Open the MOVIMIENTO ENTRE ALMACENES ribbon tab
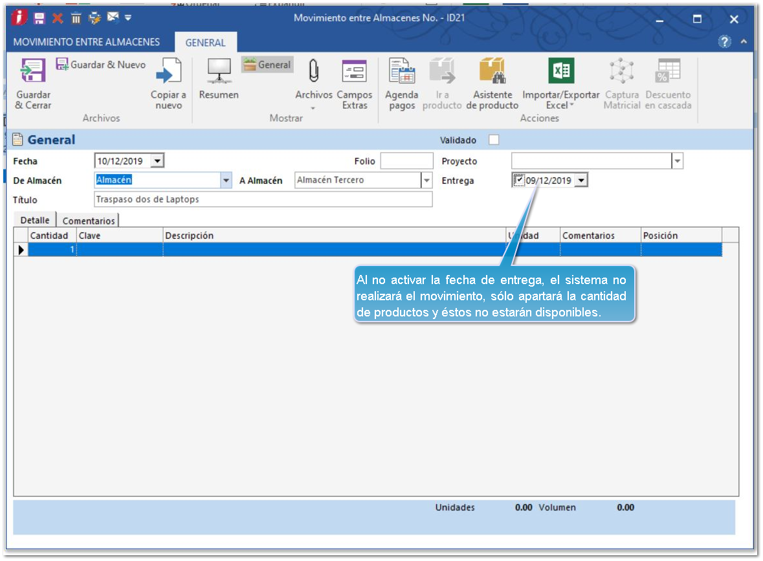 coord(87,42)
